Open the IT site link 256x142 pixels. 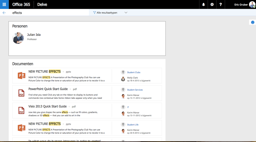tap(128, 107)
